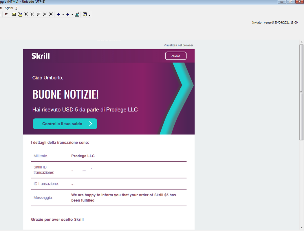
Task: Click the Skrill logo in the email
Action: coord(41,56)
